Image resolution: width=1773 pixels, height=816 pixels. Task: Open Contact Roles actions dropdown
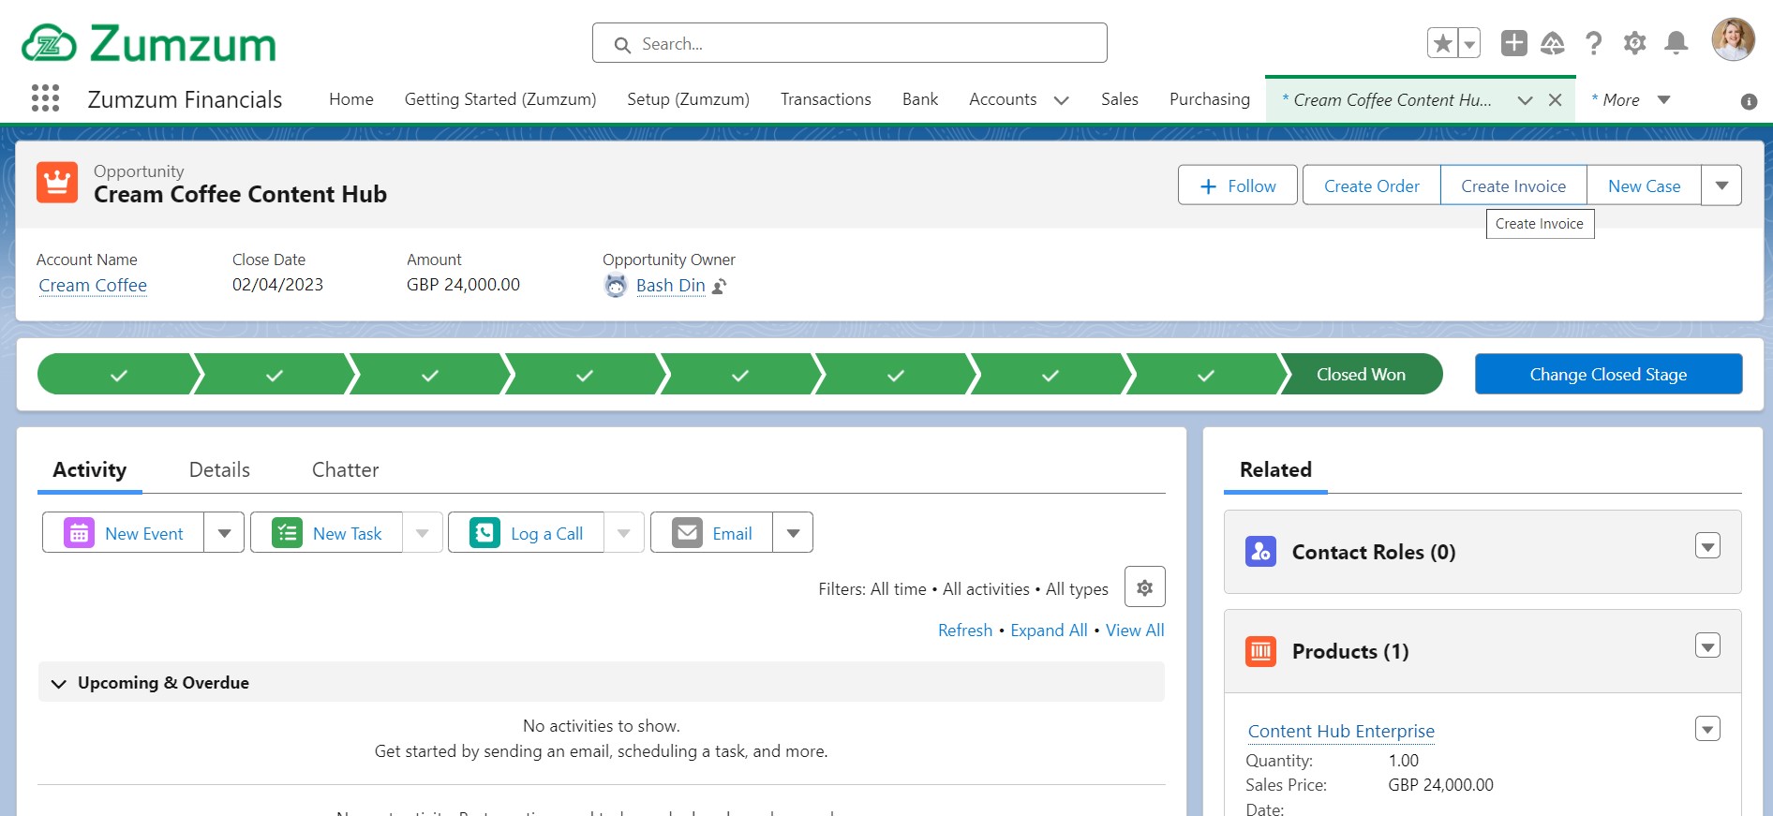1707,545
